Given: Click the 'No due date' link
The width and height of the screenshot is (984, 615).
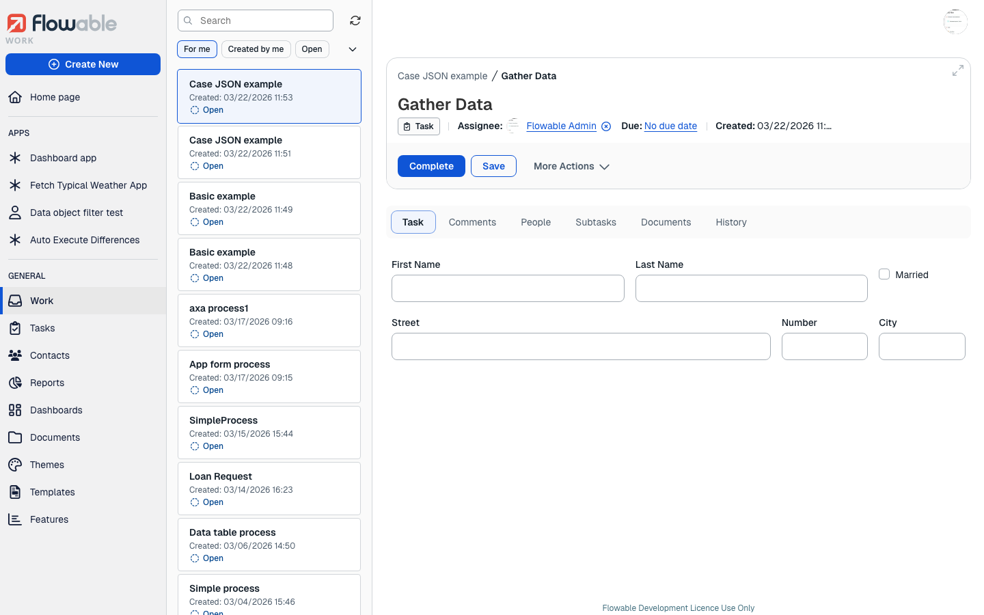Looking at the screenshot, I should (x=670, y=126).
